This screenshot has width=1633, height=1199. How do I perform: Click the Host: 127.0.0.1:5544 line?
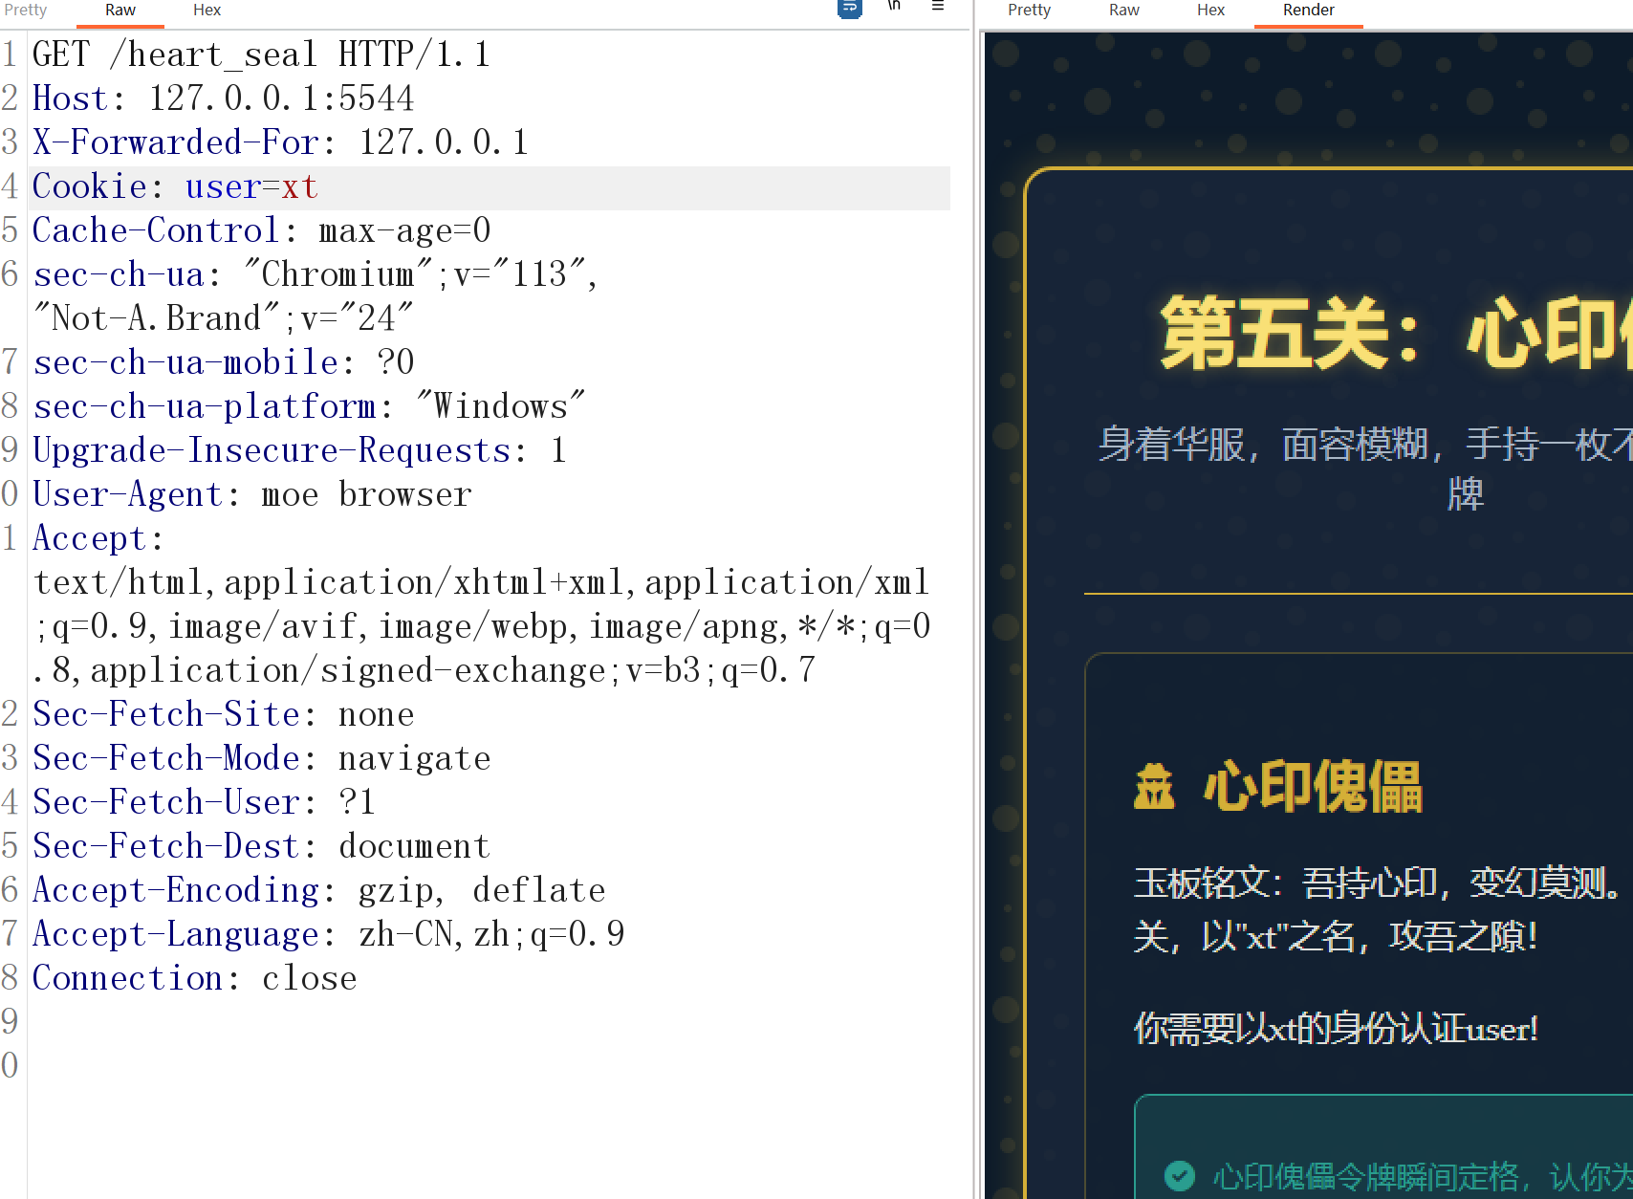224,99
